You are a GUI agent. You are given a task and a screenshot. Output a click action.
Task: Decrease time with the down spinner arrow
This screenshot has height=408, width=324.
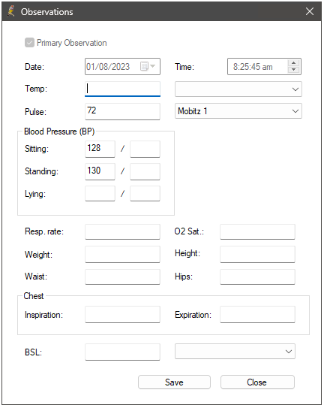point(293,70)
